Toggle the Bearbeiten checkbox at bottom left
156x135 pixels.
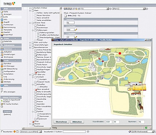click(2, 132)
